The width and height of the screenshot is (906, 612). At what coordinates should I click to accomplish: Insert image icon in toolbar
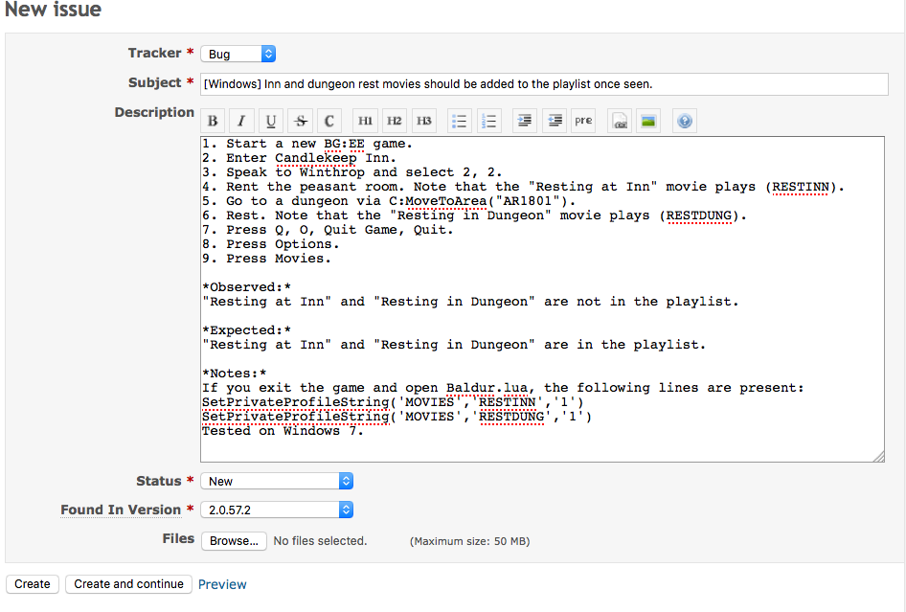point(648,121)
